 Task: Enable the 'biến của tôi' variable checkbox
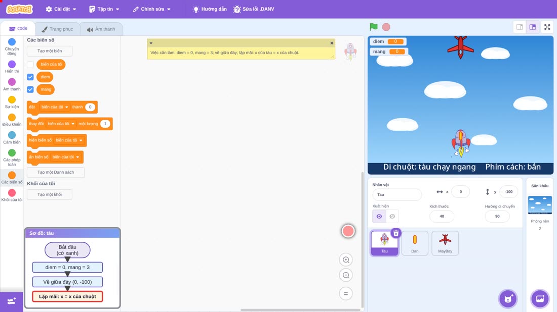[30, 65]
